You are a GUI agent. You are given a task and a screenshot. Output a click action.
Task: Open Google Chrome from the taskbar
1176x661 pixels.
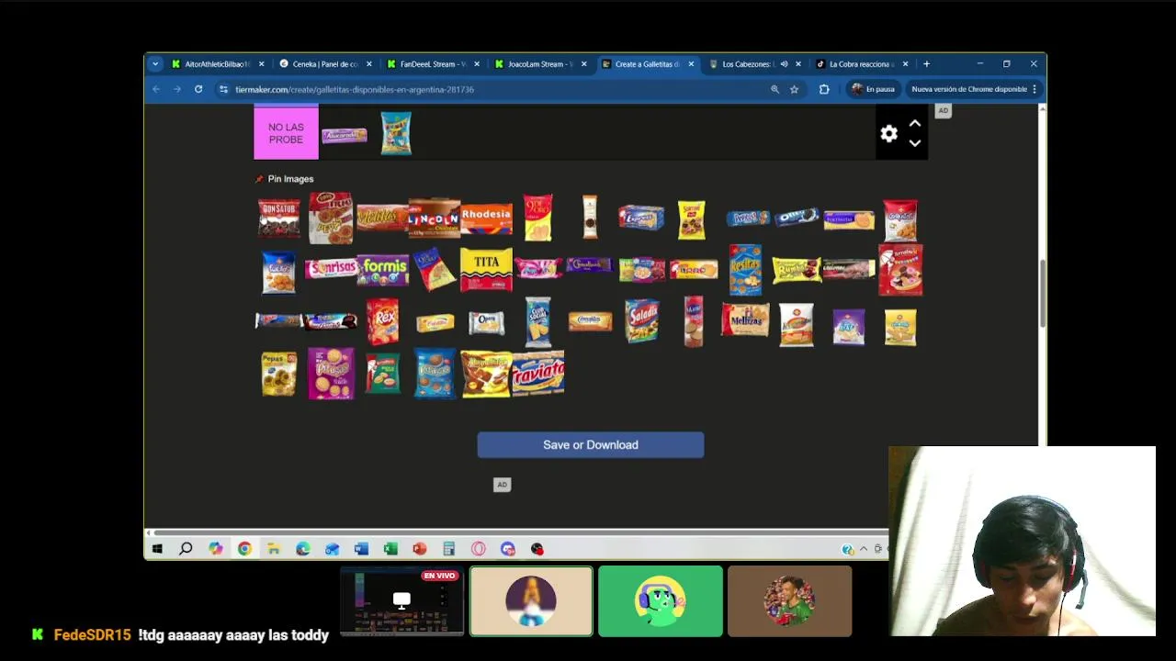tap(244, 549)
